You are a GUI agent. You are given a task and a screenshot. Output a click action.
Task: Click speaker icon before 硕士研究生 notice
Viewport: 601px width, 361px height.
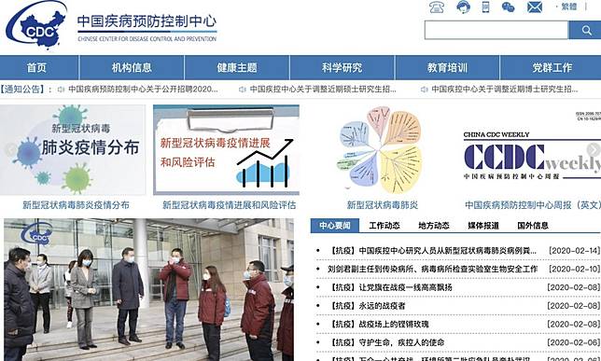pyautogui.click(x=243, y=90)
